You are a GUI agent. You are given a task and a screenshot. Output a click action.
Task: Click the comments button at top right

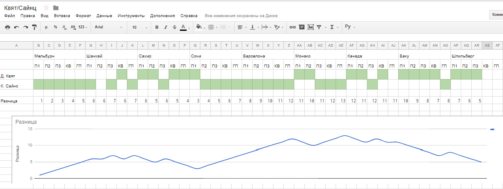tap(497, 15)
